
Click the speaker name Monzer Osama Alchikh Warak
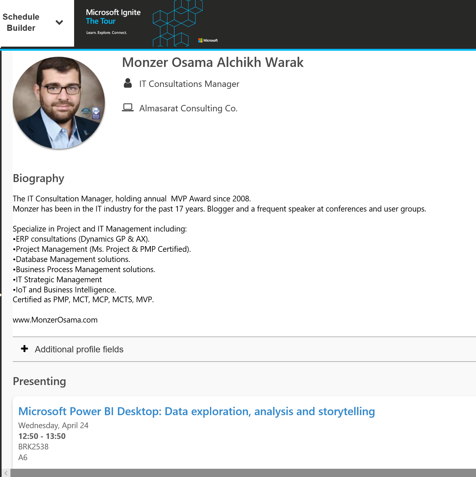(213, 62)
